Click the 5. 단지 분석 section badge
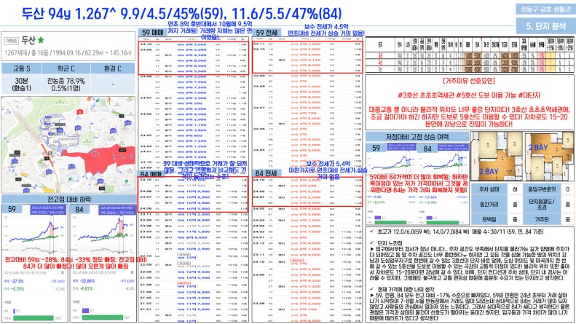The height and width of the screenshot is (324, 576). [x=545, y=25]
